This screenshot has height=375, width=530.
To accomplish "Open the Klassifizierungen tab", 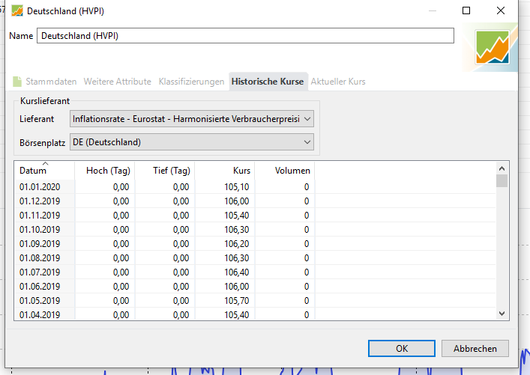I will (x=191, y=82).
